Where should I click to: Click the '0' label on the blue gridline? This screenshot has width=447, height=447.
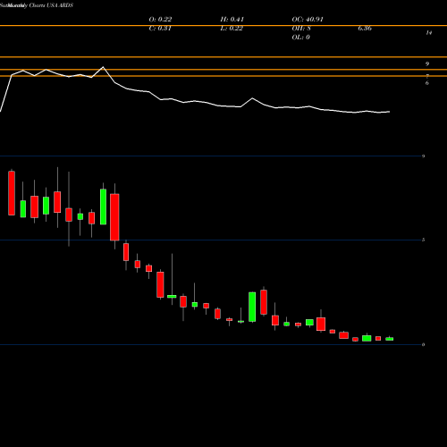(423, 345)
